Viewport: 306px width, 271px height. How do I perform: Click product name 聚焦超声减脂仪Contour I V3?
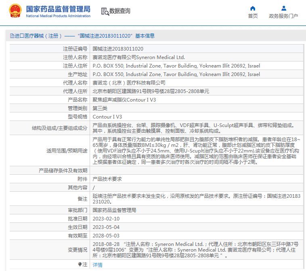(x=124, y=100)
